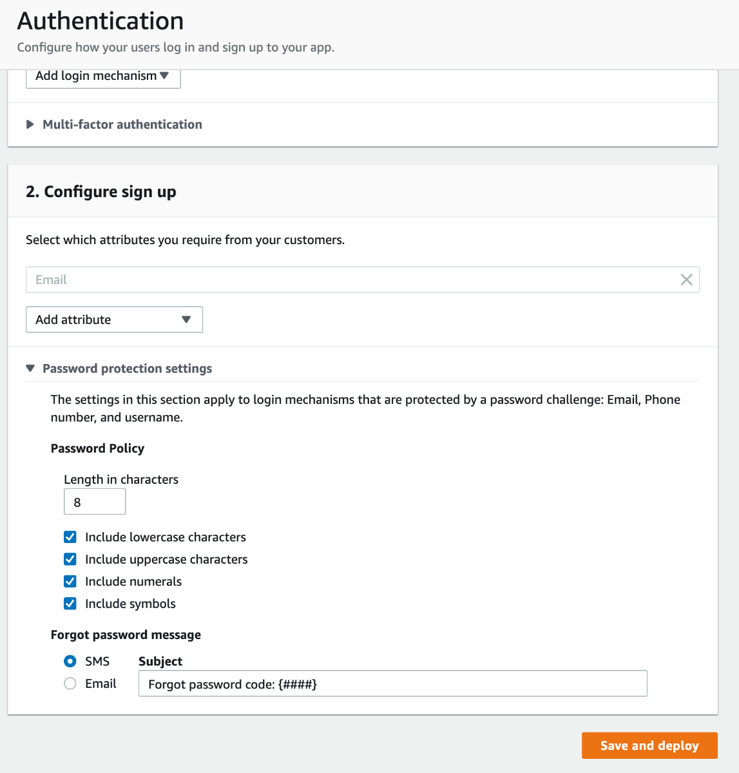
Task: Uncheck Include uppercase characters
Action: pos(70,559)
